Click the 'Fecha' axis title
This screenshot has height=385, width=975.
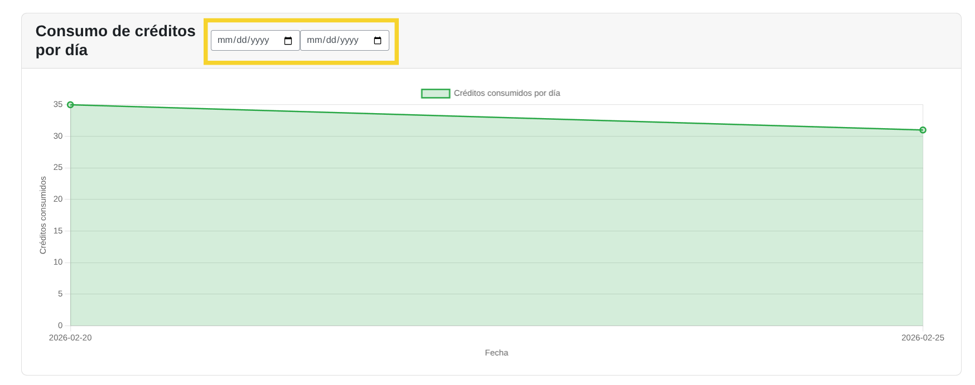tap(496, 353)
